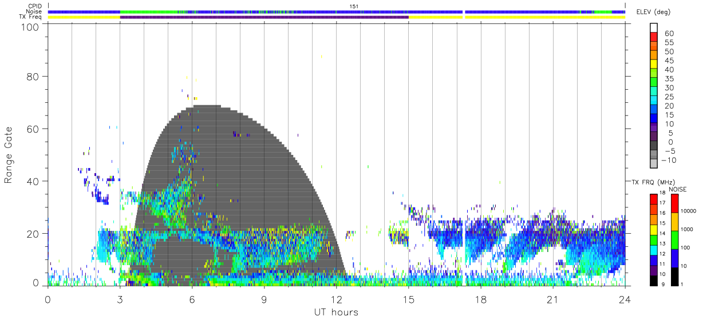Click the Range Gate tick label "100"

31,27
